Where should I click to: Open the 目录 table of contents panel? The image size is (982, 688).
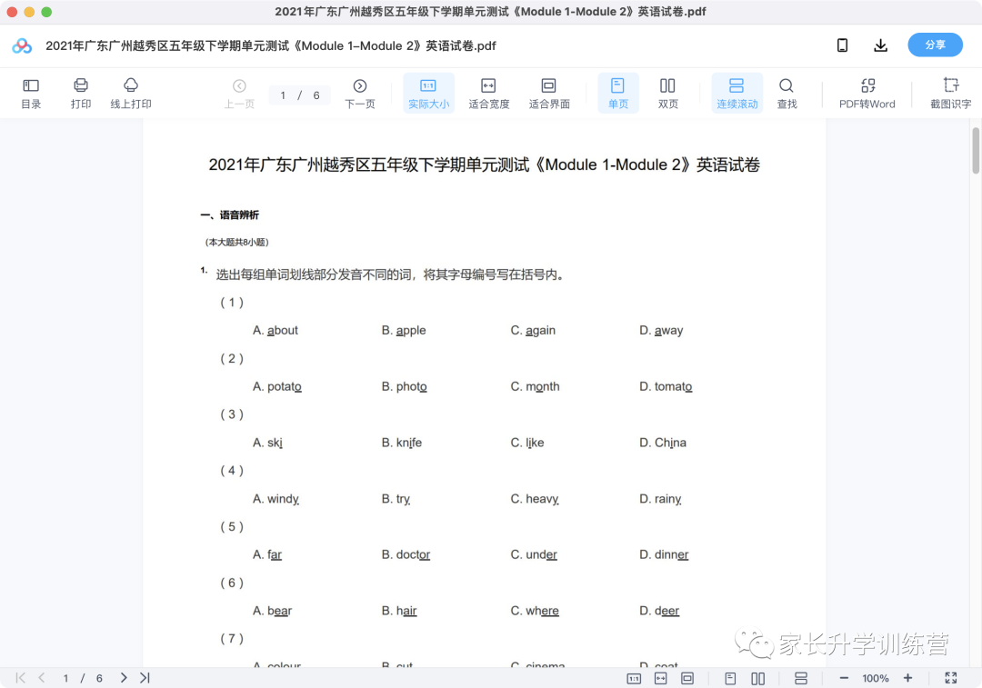click(31, 94)
